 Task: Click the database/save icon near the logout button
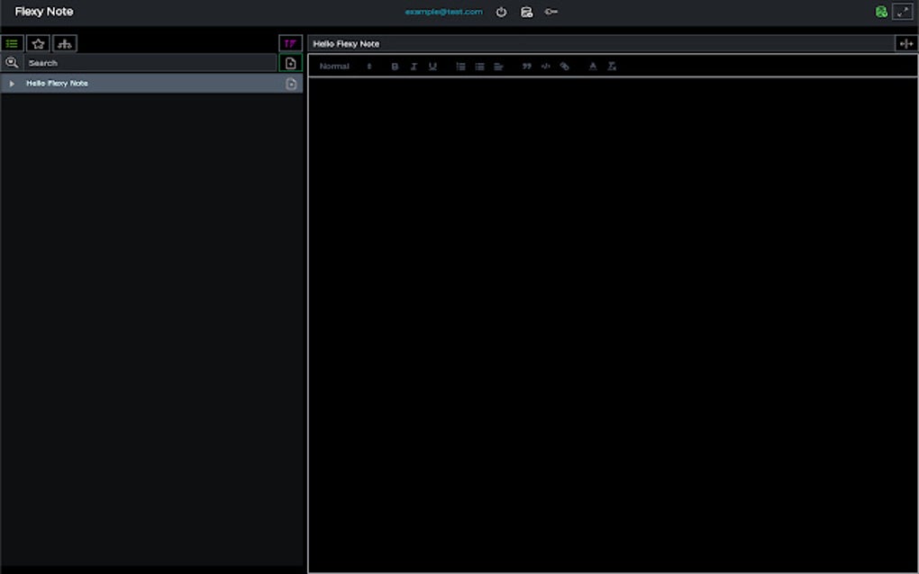(526, 12)
